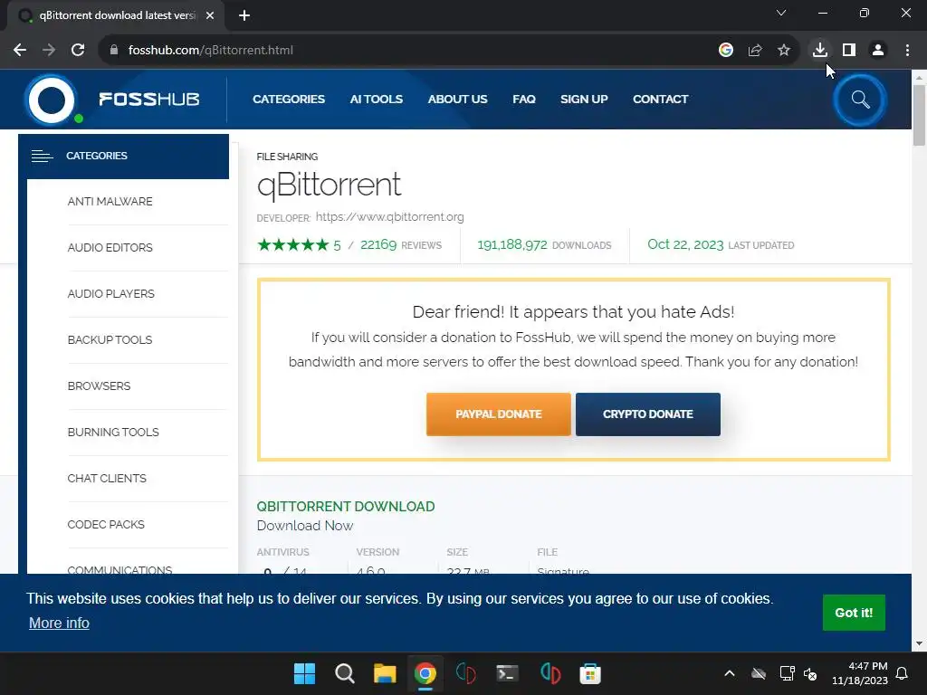927x695 pixels.
Task: Open AUDIO EDITORS category
Action: click(110, 248)
